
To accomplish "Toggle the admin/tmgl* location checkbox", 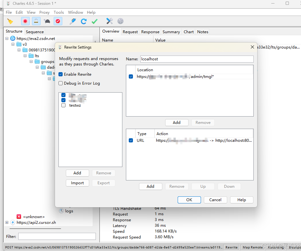I will [131, 77].
